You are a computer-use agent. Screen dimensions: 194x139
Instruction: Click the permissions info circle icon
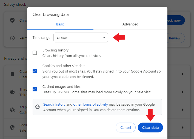(12, 38)
